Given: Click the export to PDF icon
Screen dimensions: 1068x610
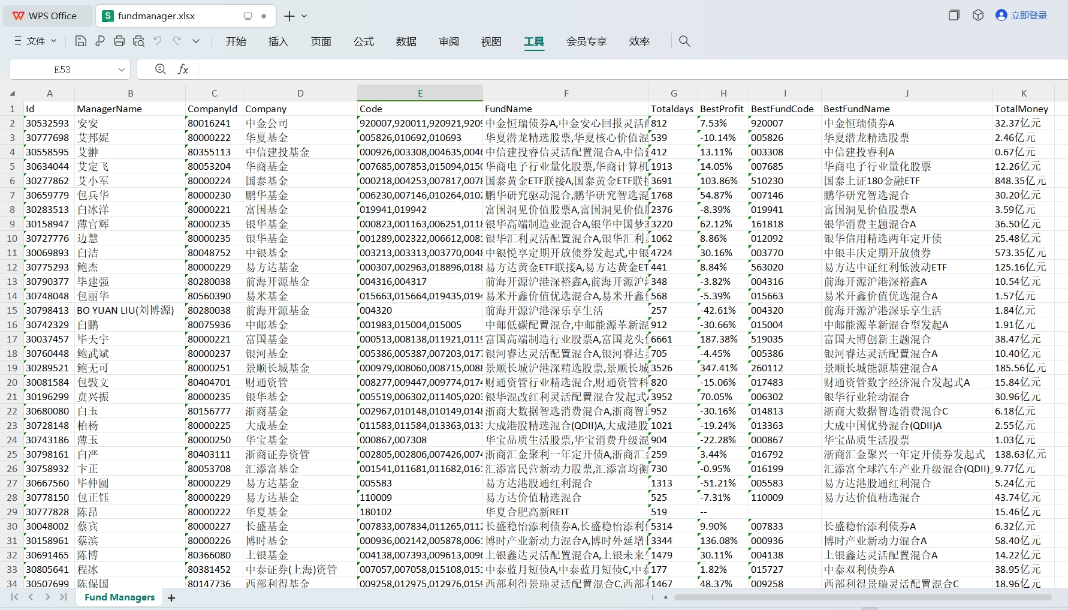Looking at the screenshot, I should click(x=99, y=41).
